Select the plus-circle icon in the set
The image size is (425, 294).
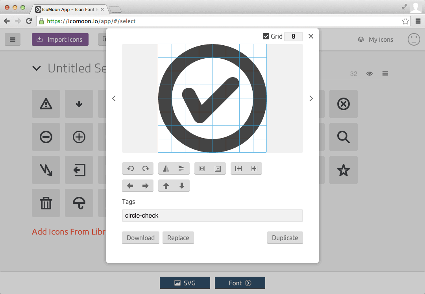79,137
